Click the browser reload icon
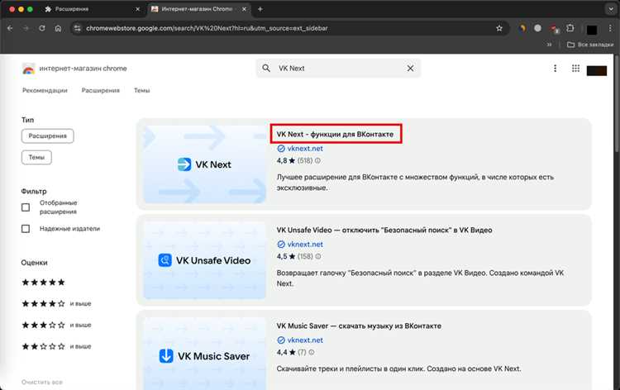 (x=42, y=28)
